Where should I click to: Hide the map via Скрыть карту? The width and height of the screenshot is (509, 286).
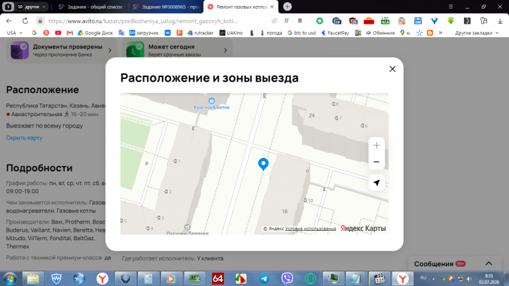pos(25,138)
